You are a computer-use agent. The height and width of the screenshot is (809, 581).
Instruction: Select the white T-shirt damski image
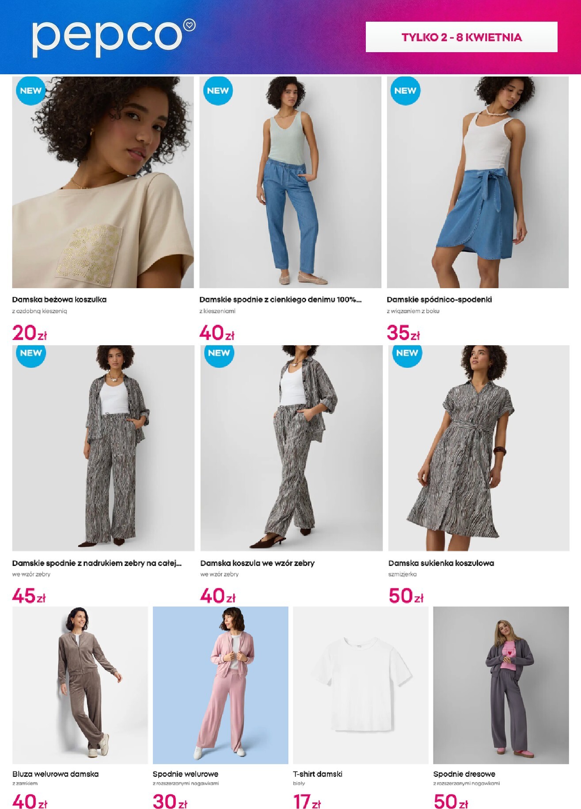(361, 685)
